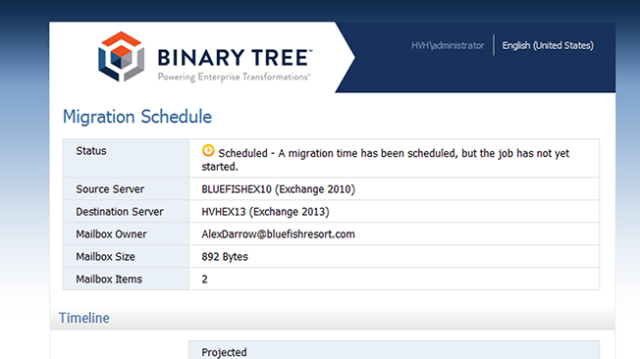This screenshot has width=640, height=359.
Task: Click the Timeline section header
Action: pos(84,318)
